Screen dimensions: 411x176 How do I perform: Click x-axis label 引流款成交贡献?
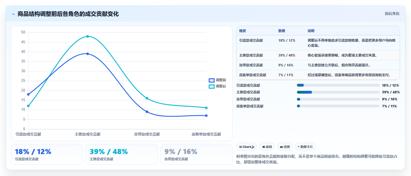click(x=28, y=134)
